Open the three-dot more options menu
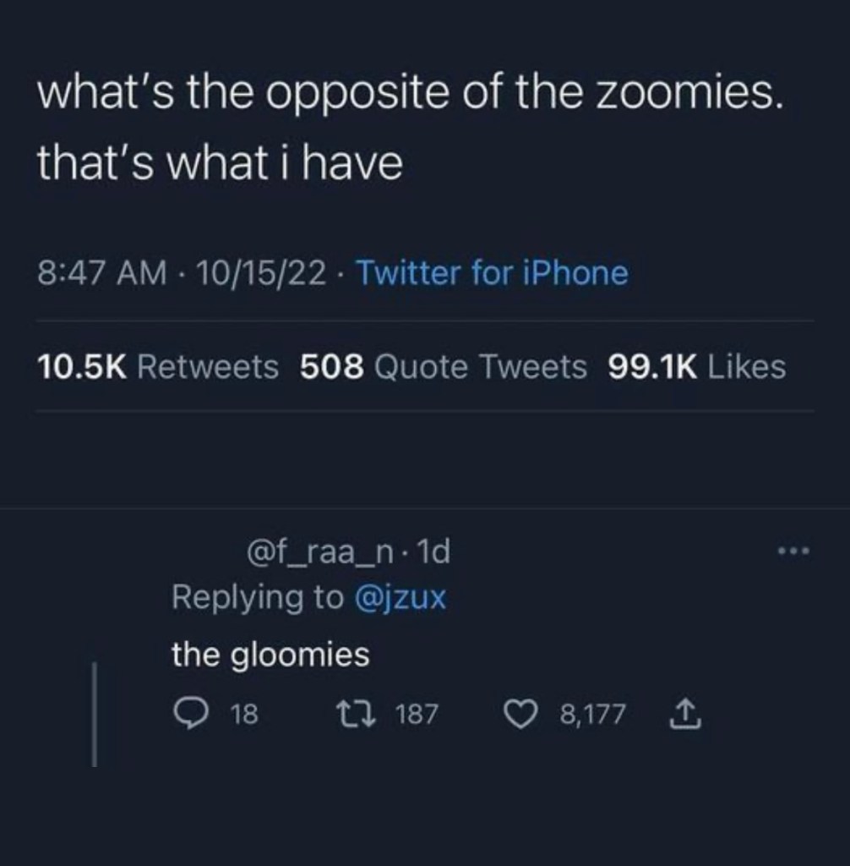Screen dimensions: 850x866 tap(793, 552)
